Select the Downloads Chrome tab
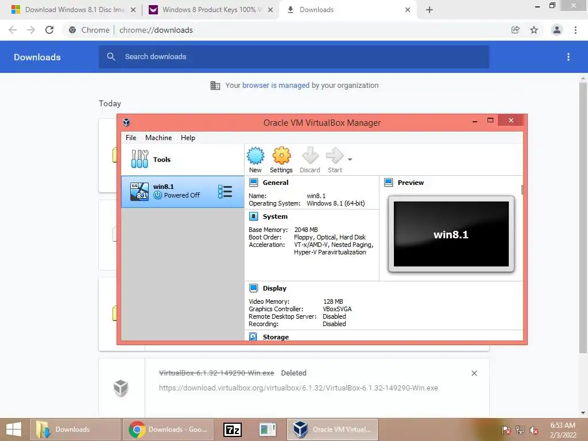 (347, 10)
